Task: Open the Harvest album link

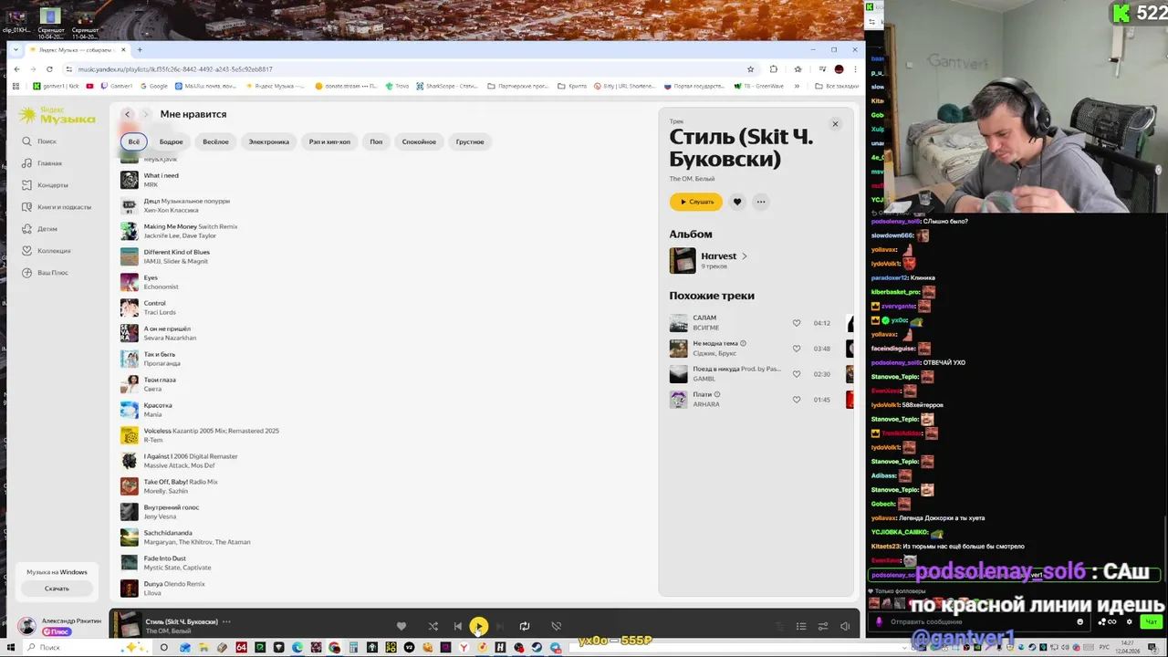Action: [724, 256]
